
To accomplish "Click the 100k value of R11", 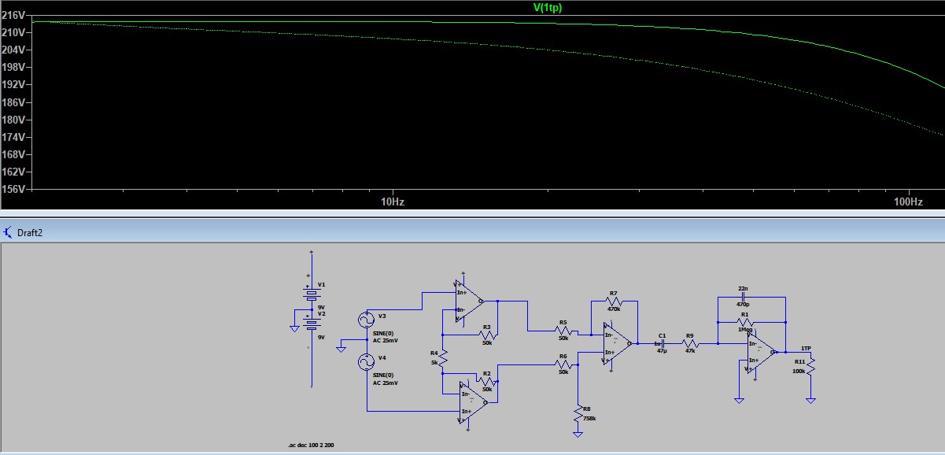I will 799,370.
